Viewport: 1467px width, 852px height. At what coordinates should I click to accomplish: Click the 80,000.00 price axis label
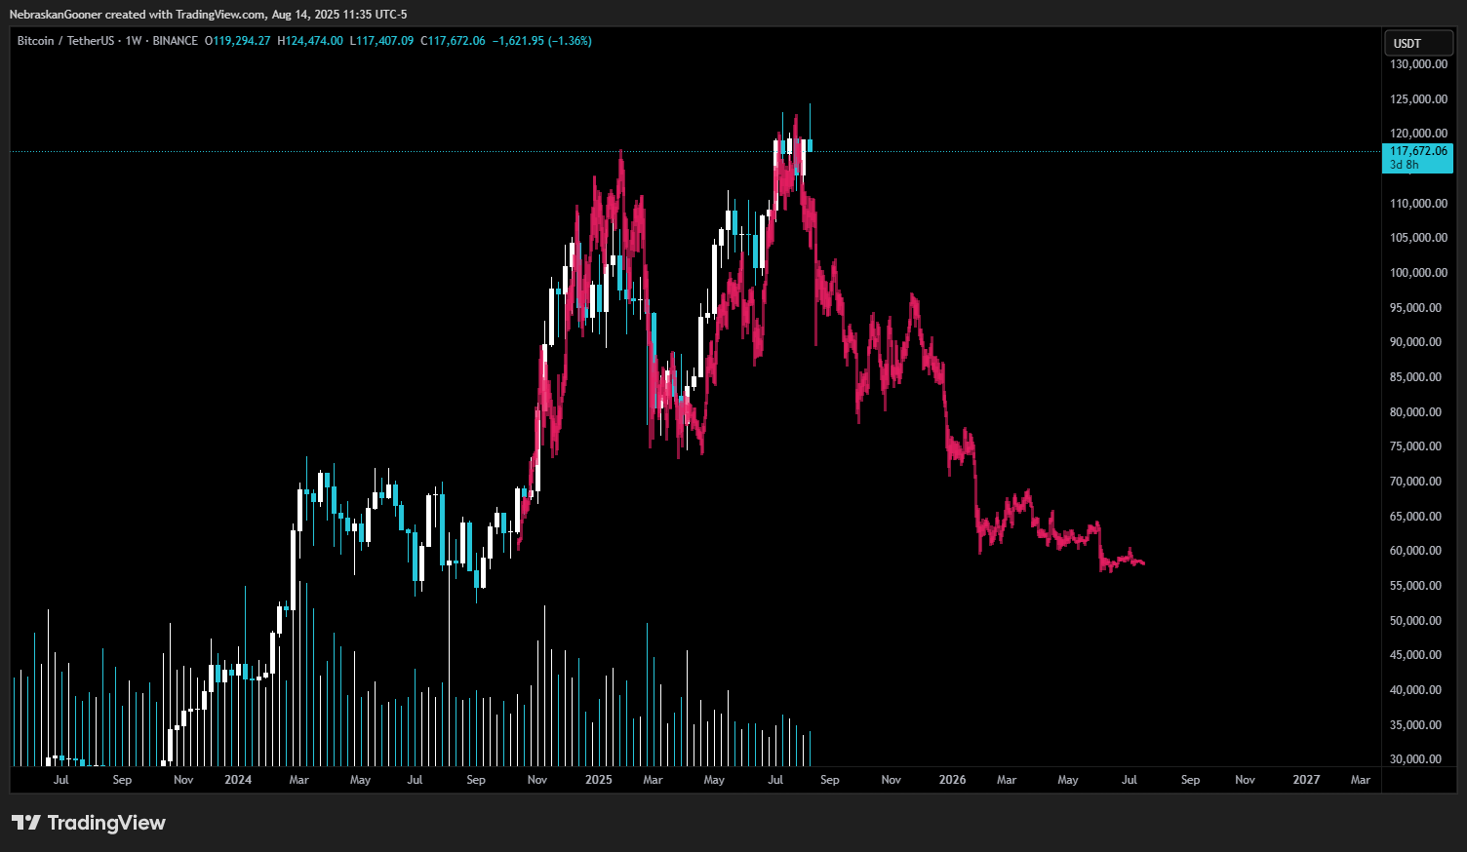[1415, 412]
